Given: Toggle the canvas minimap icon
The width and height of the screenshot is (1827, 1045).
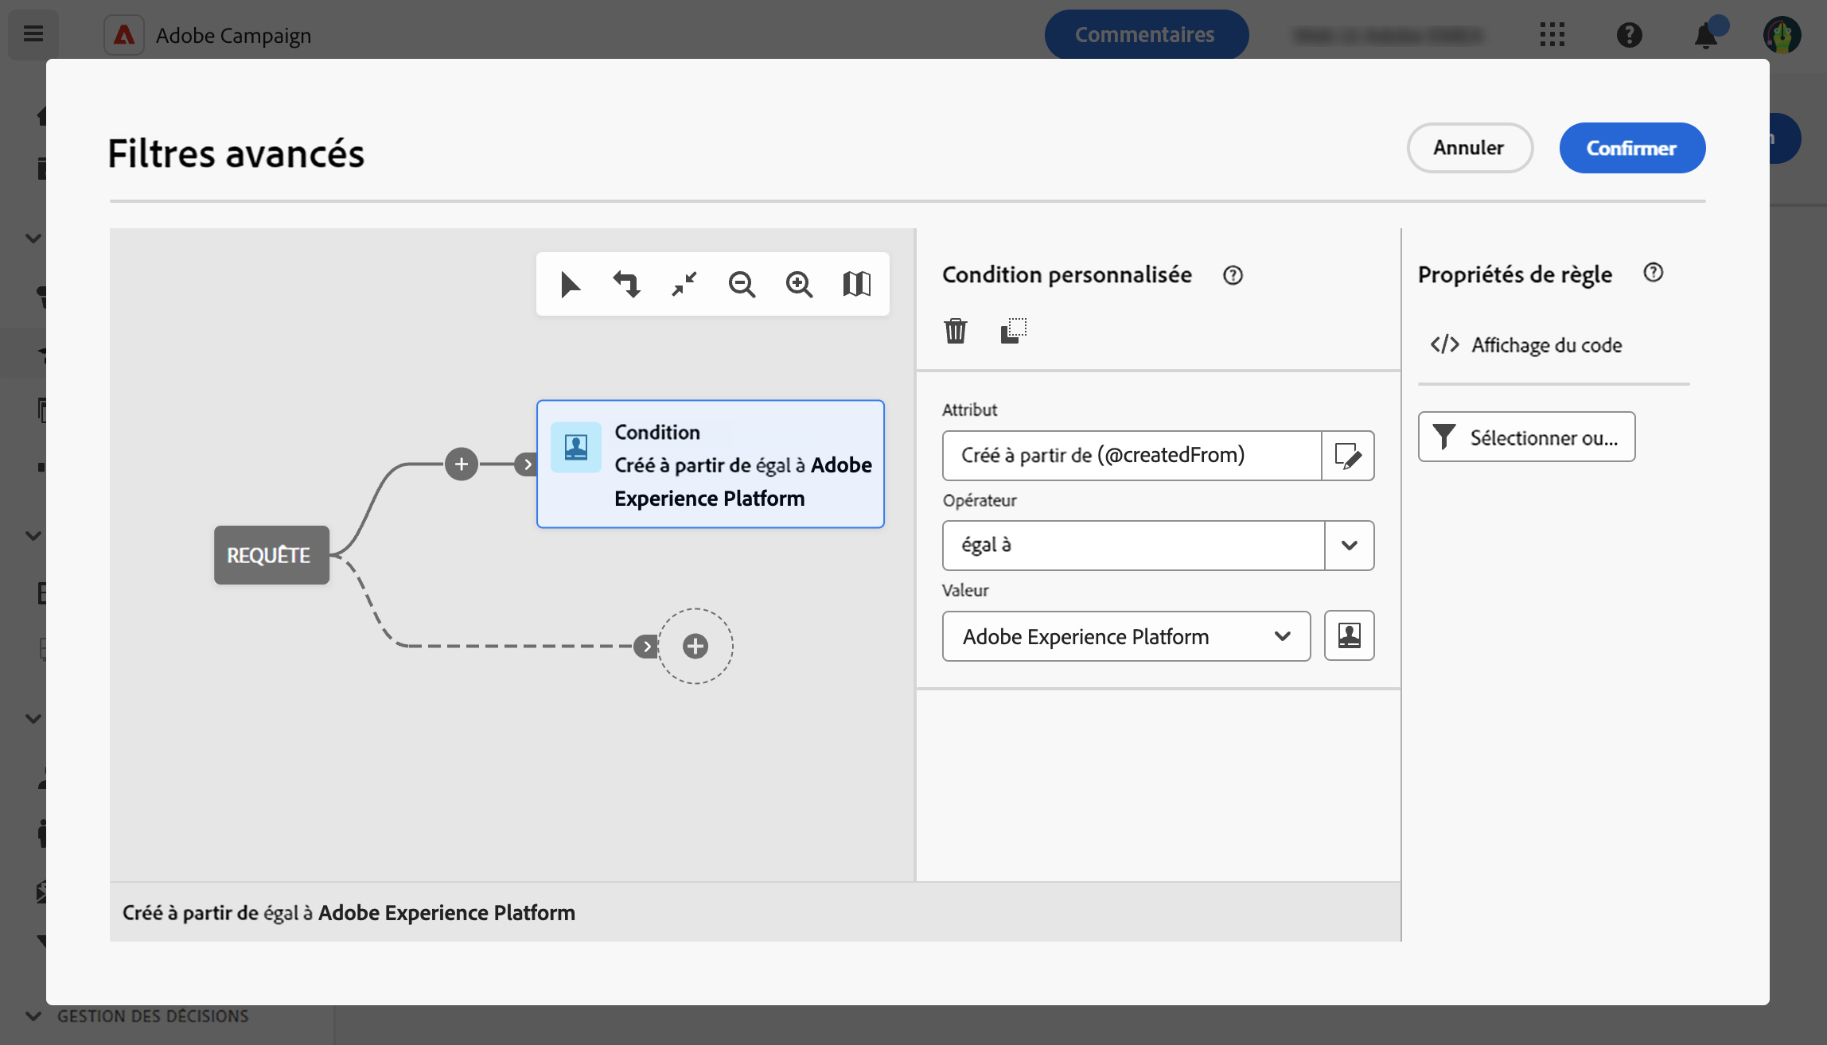Looking at the screenshot, I should [x=856, y=284].
